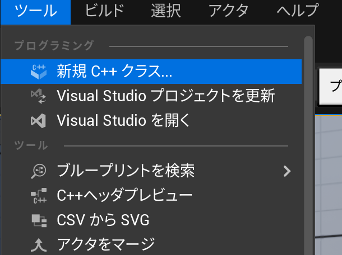
Task: Select 新規 C++ クラス... entry
Action: 151,72
